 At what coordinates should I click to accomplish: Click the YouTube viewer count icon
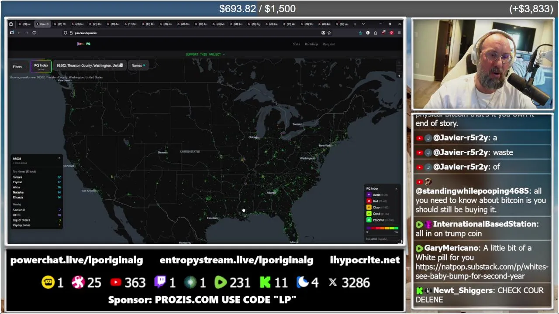116,283
